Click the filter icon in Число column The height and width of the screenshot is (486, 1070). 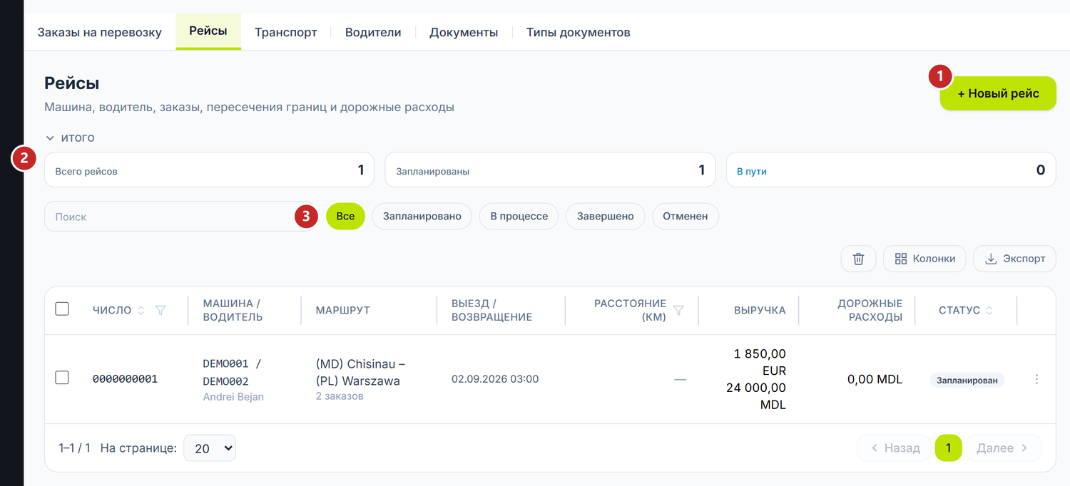160,310
